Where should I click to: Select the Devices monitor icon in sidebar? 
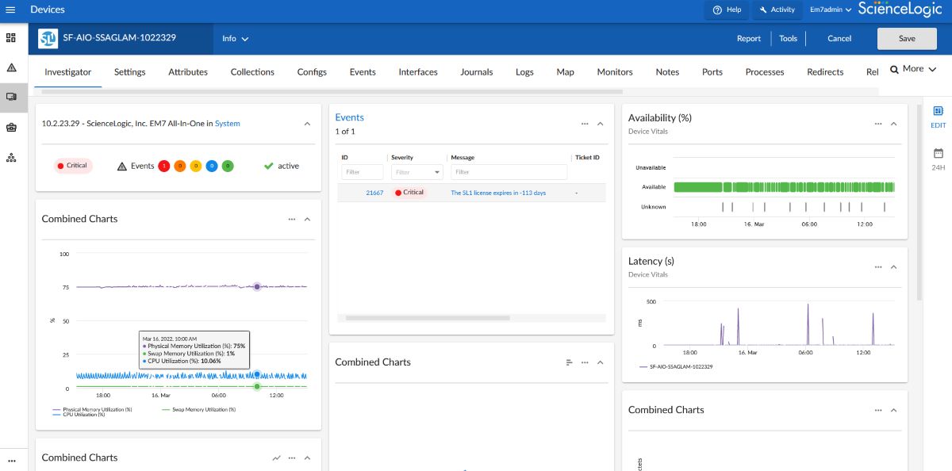pyautogui.click(x=11, y=98)
